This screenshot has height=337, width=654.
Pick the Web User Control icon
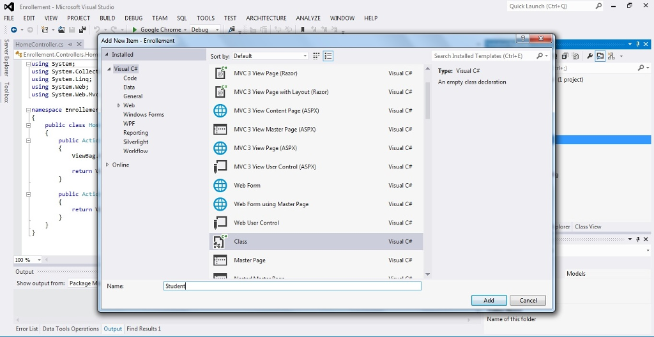pyautogui.click(x=220, y=223)
